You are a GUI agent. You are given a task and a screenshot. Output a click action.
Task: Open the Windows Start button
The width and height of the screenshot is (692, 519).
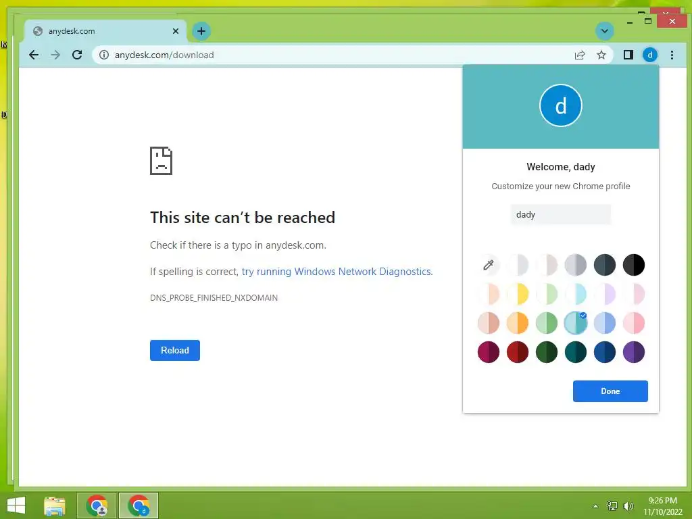16,505
